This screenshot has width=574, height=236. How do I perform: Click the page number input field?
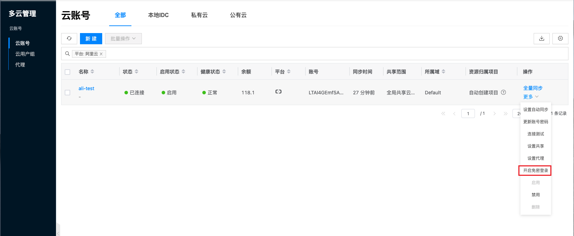coord(468,114)
